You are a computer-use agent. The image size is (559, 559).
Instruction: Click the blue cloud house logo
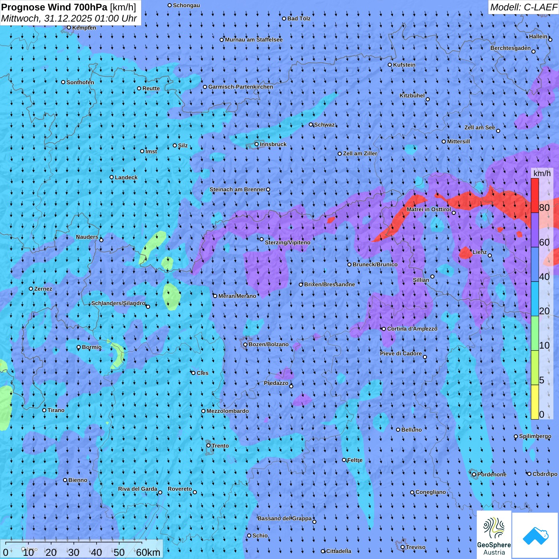535,535
